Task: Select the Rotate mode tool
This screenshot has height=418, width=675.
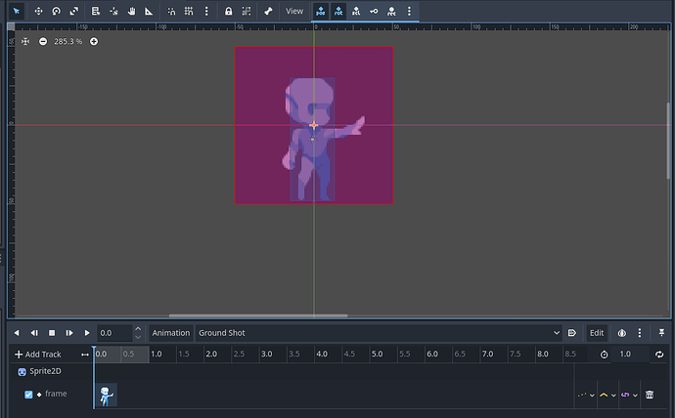Action: 56,11
